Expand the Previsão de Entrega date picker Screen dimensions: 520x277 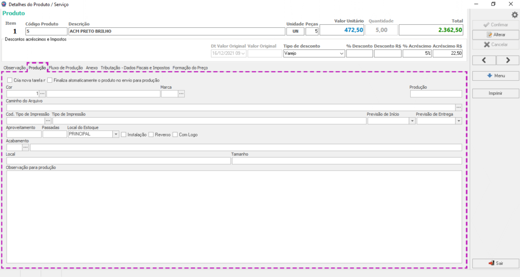(459, 121)
